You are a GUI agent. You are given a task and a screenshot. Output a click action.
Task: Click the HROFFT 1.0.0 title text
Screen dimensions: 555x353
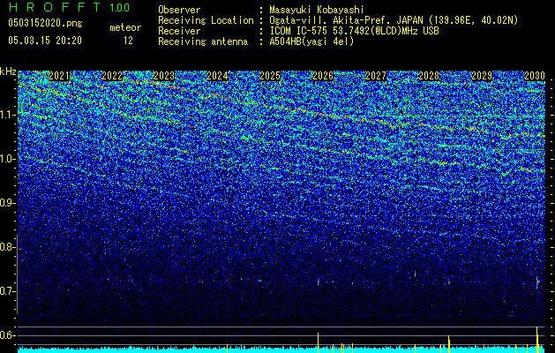[69, 7]
